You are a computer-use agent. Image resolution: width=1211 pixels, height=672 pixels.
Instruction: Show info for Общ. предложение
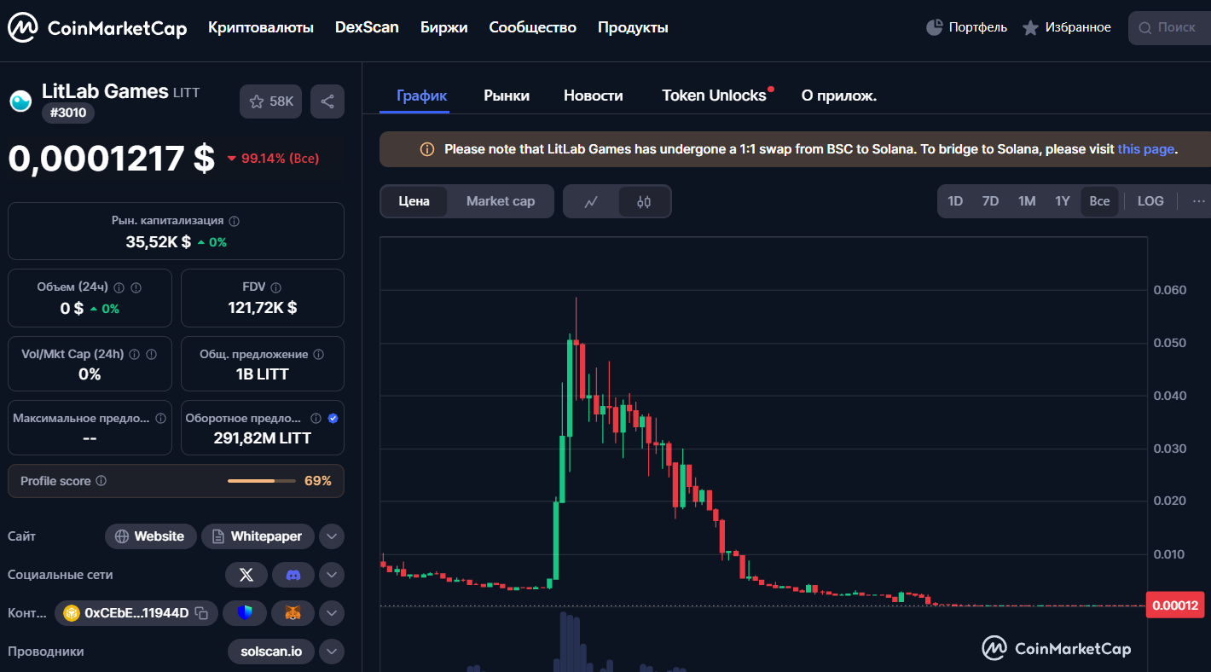click(318, 354)
